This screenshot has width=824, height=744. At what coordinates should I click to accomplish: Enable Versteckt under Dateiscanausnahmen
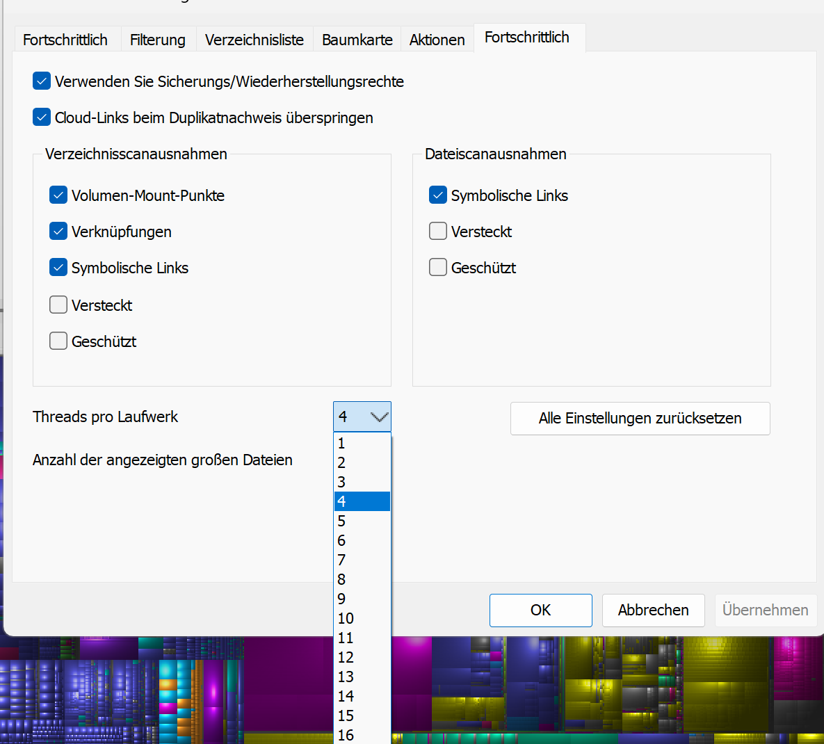pyautogui.click(x=438, y=231)
